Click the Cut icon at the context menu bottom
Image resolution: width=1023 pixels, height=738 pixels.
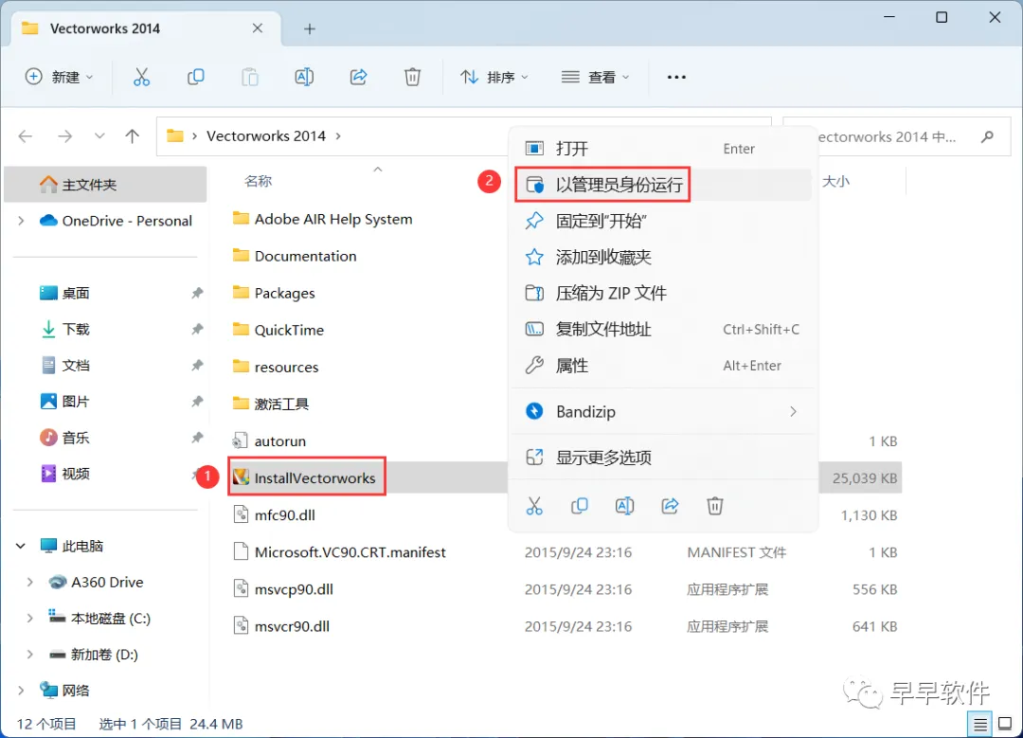(534, 506)
